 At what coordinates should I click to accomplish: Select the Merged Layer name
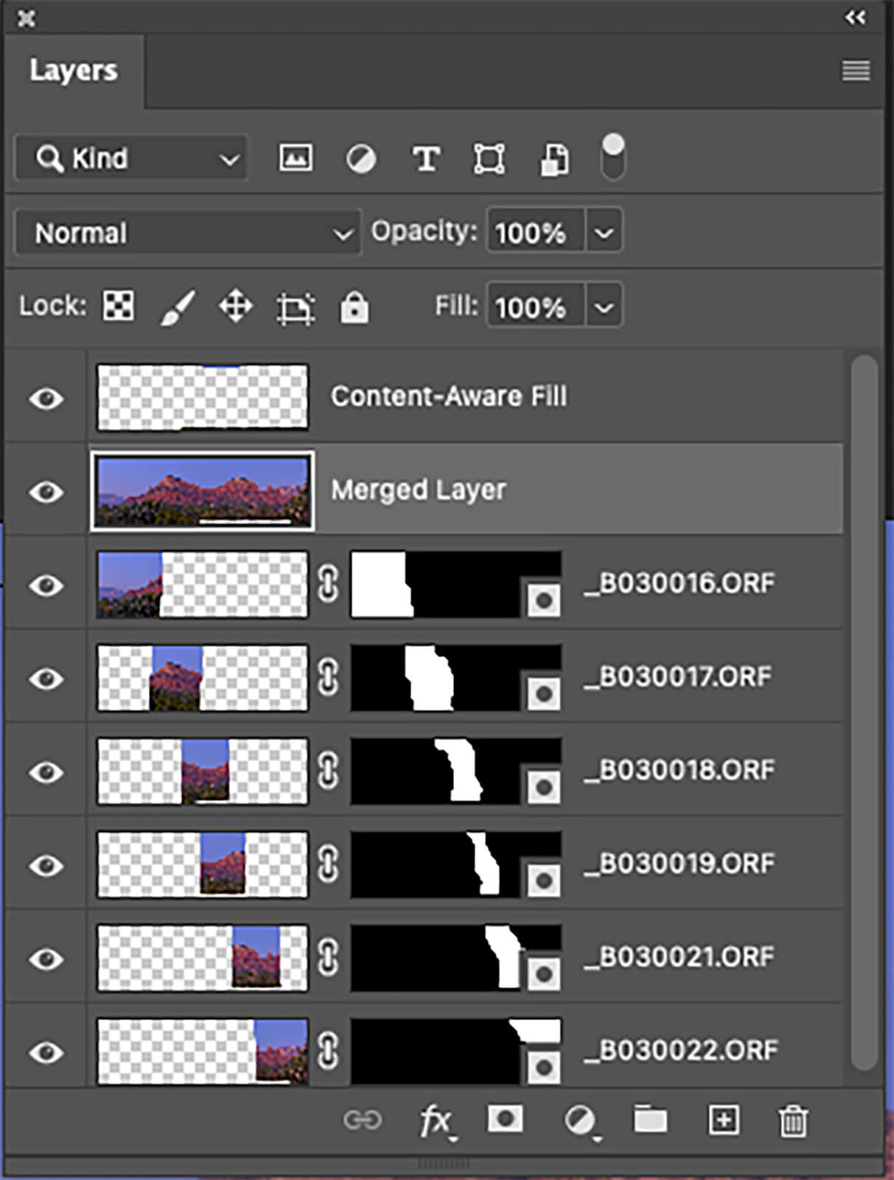418,490
